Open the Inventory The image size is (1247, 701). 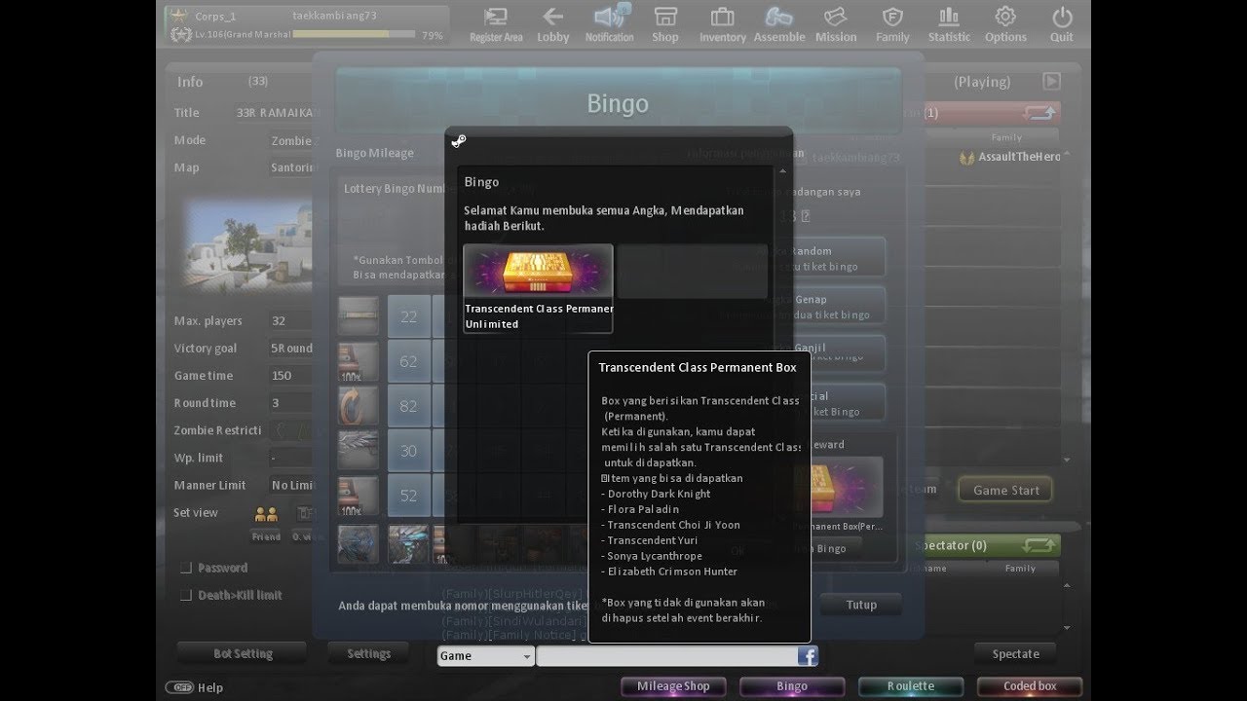point(722,24)
